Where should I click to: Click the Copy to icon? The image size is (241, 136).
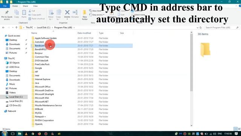click(x=58, y=12)
